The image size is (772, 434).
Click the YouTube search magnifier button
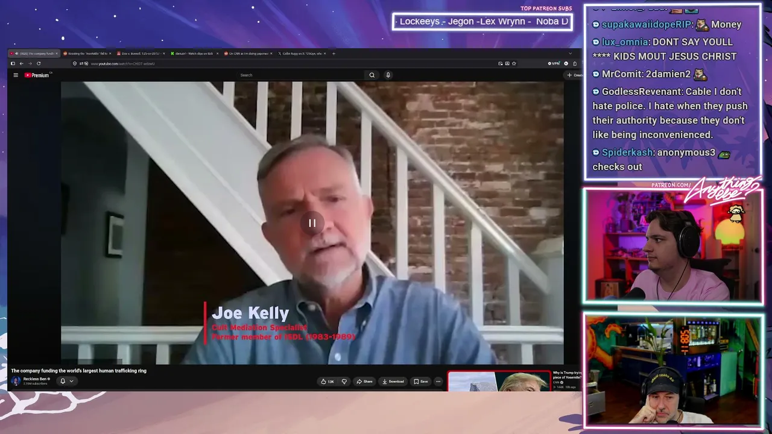[x=372, y=75]
